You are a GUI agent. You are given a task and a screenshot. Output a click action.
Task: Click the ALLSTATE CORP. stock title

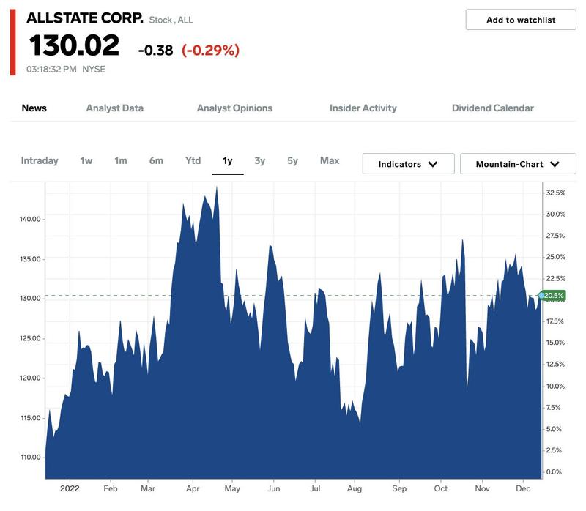coord(85,18)
